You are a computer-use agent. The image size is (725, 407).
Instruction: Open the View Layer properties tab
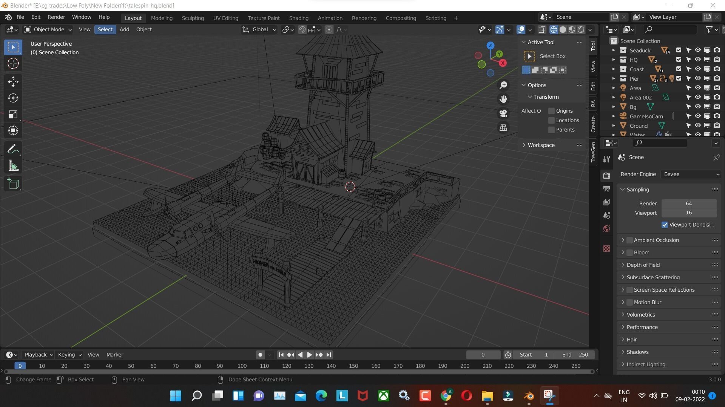606,202
